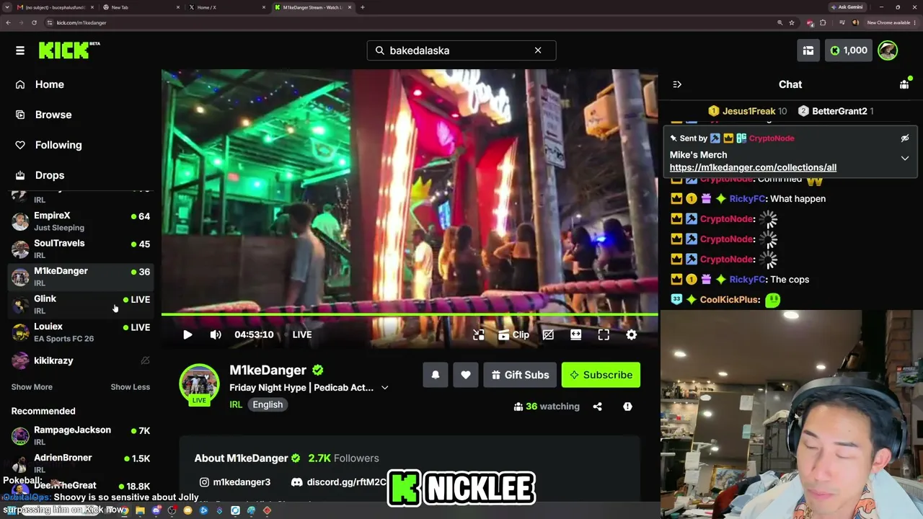Viewport: 923px width, 519px height.
Task: Toggle theater mode
Action: 575,334
